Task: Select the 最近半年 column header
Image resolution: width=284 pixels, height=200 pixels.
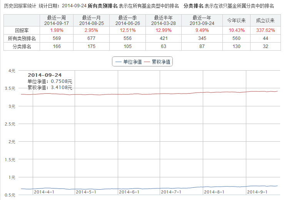Action: 163,20
